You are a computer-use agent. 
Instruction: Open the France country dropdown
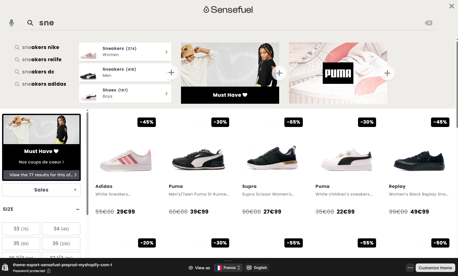pyautogui.click(x=228, y=268)
